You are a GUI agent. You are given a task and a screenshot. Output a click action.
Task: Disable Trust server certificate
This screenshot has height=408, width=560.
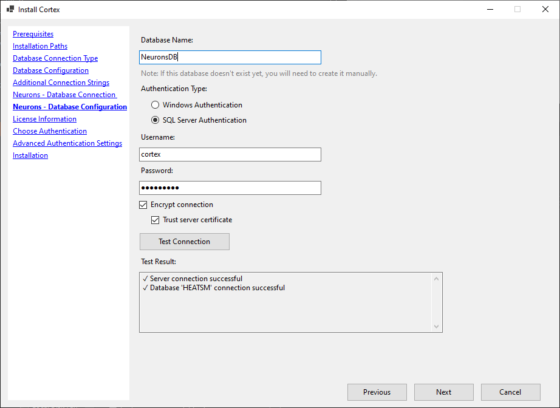coord(155,219)
